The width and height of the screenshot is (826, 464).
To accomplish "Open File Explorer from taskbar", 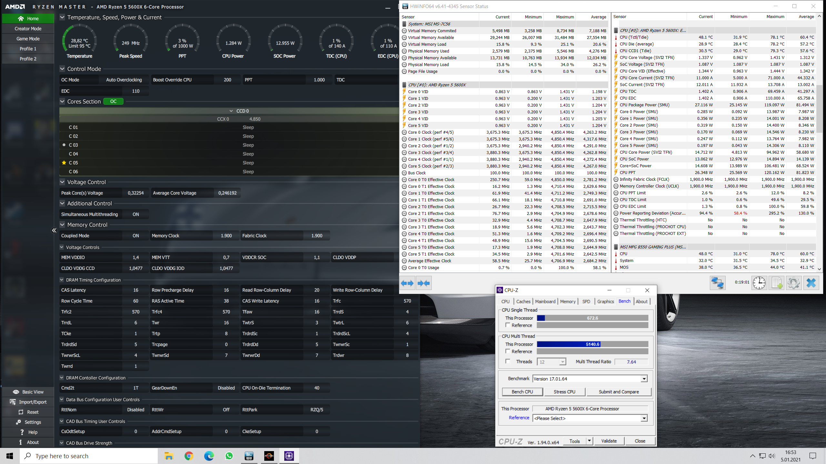I will 169,456.
